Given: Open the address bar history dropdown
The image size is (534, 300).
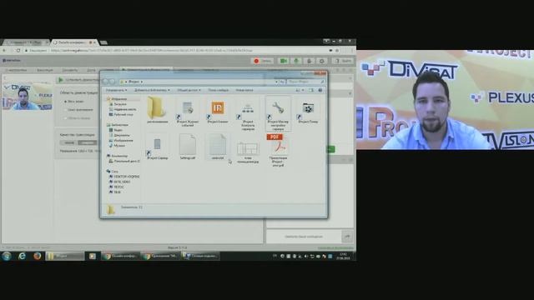Looking at the screenshot, I should pos(276,82).
